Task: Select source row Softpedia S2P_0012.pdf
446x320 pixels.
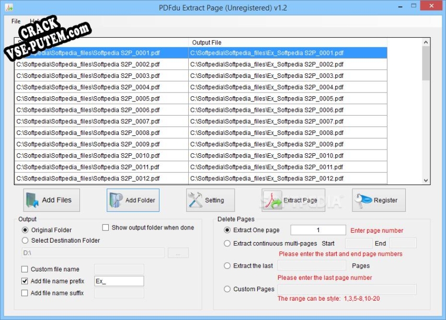Action: pos(101,178)
